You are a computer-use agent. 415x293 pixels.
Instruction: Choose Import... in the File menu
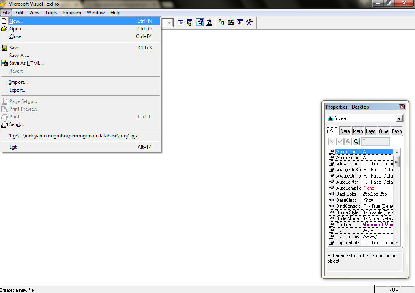pos(81,83)
